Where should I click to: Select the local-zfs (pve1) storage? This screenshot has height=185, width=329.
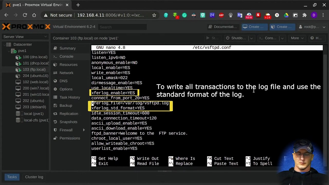(36, 120)
